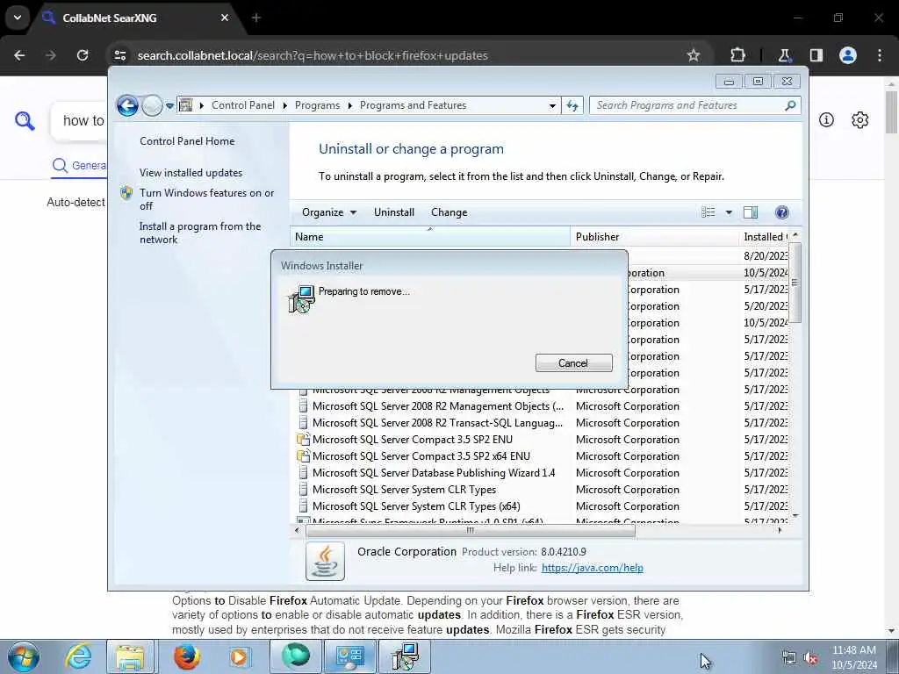Click the Java icon in details pane
This screenshot has height=674, width=899.
tap(325, 561)
